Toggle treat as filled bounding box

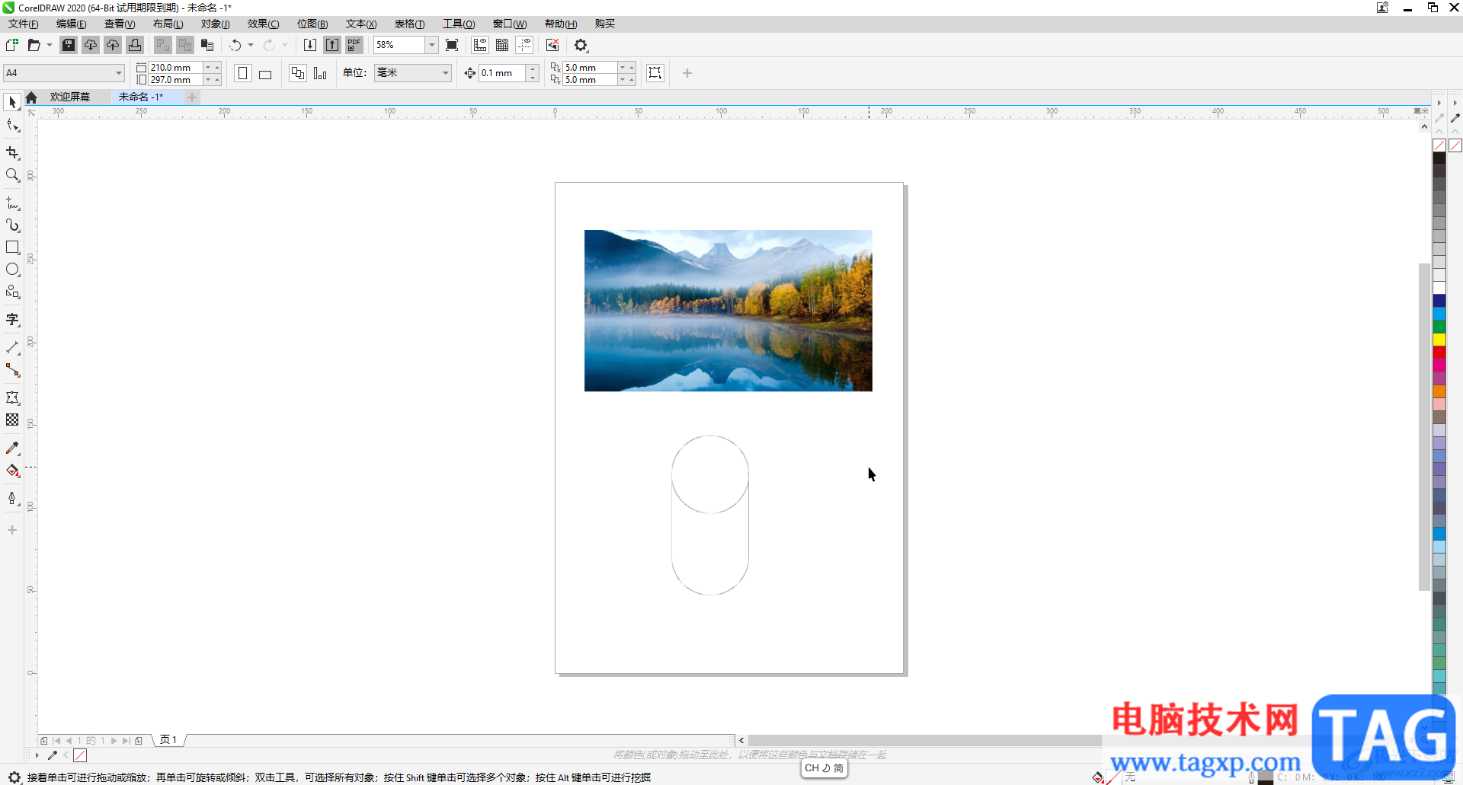point(655,73)
